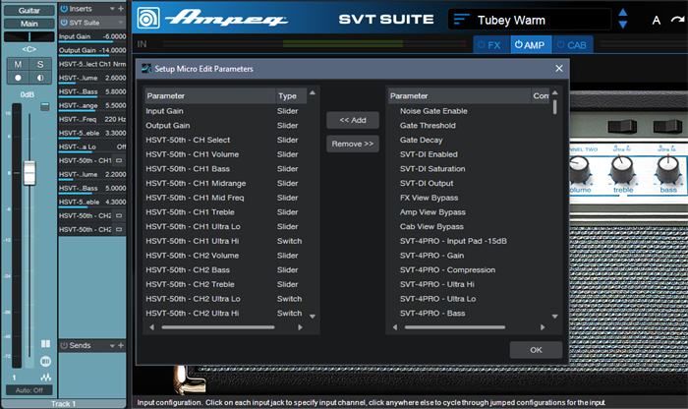
Task: Toggle Sends power icon
Action: (64, 345)
